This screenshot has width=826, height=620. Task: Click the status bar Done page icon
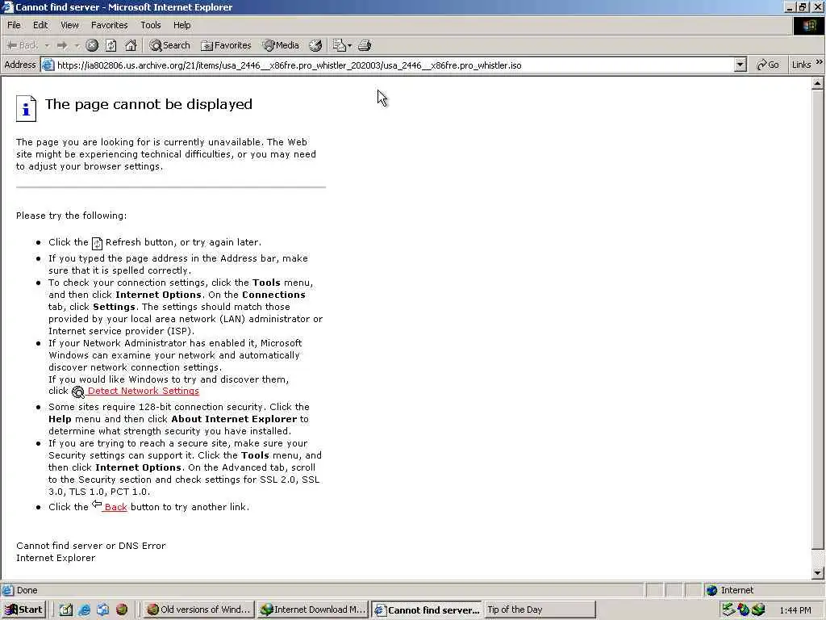(7, 590)
